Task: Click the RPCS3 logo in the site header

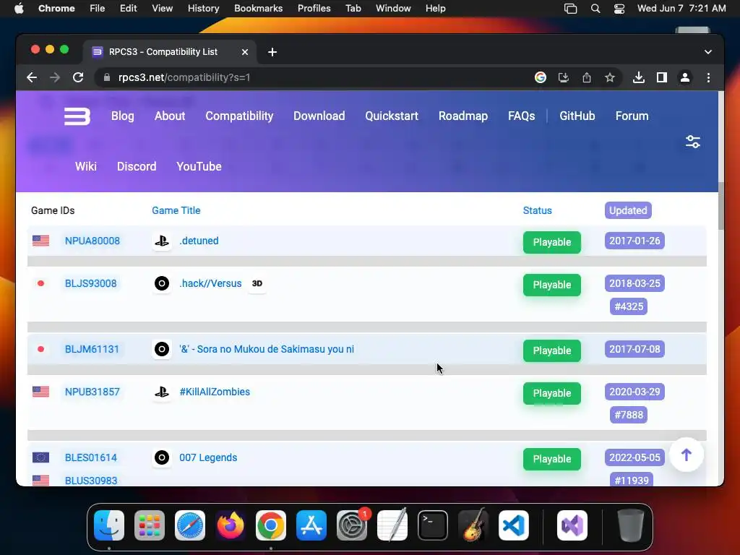Action: click(77, 116)
